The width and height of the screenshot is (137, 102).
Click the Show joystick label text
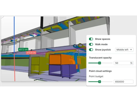click(x=103, y=50)
